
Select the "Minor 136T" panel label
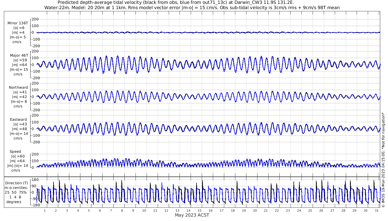[x=18, y=23]
